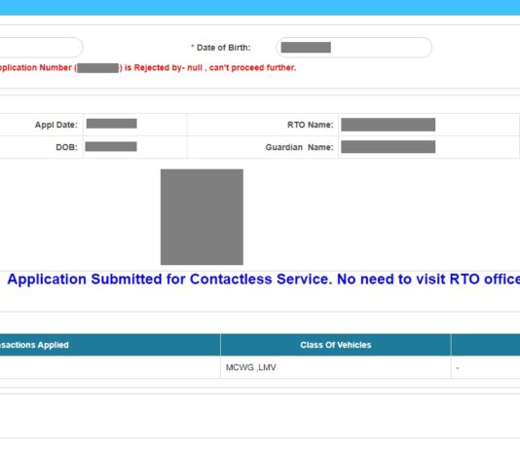520x450 pixels.
Task: Click the Guardian Name label
Action: [299, 147]
